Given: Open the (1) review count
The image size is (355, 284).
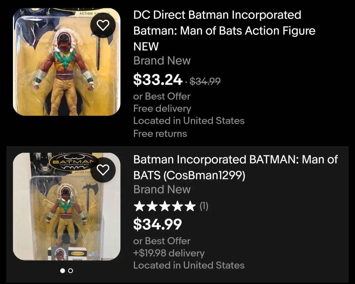Looking at the screenshot, I should [x=204, y=206].
